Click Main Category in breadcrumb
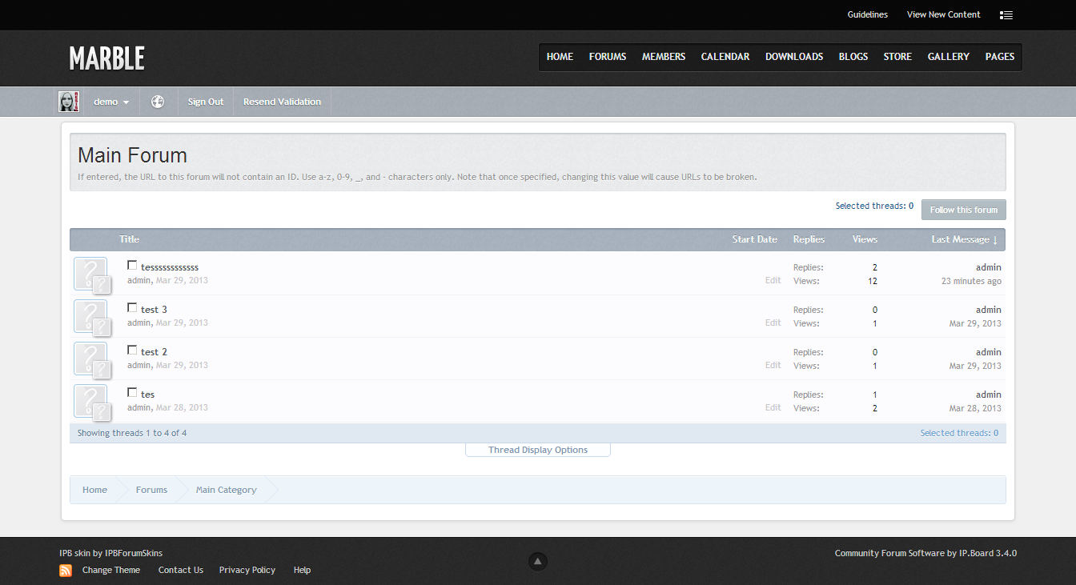Image resolution: width=1076 pixels, height=585 pixels. click(x=227, y=490)
